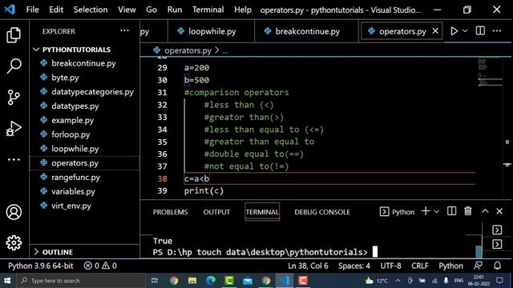Image resolution: width=513 pixels, height=288 pixels.
Task: Open the Selection menu
Action: (x=91, y=10)
